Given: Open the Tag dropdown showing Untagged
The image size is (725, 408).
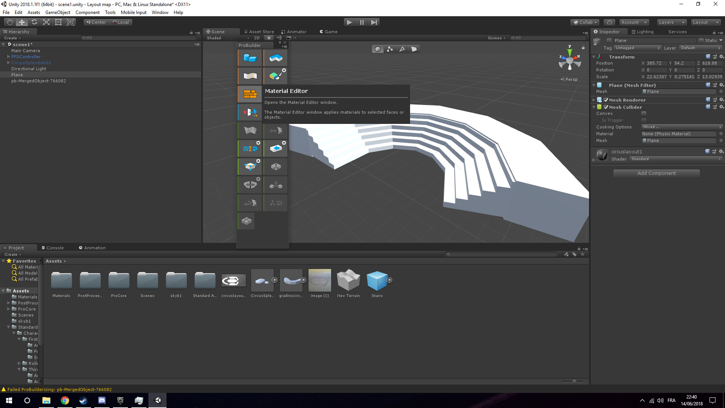Looking at the screenshot, I should click(x=637, y=48).
